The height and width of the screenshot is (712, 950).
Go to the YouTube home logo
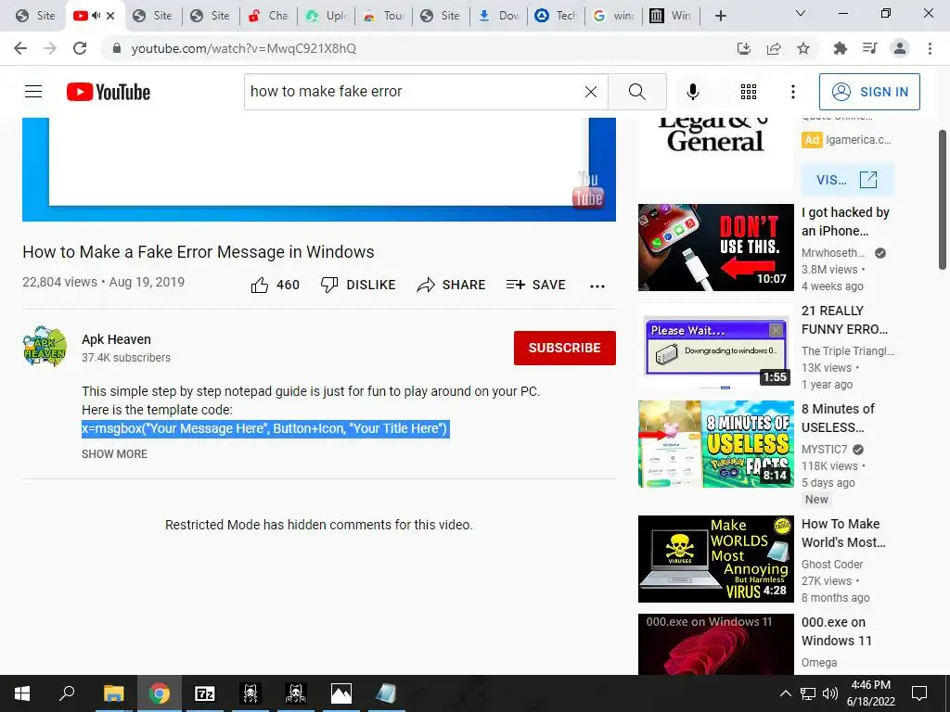[109, 92]
